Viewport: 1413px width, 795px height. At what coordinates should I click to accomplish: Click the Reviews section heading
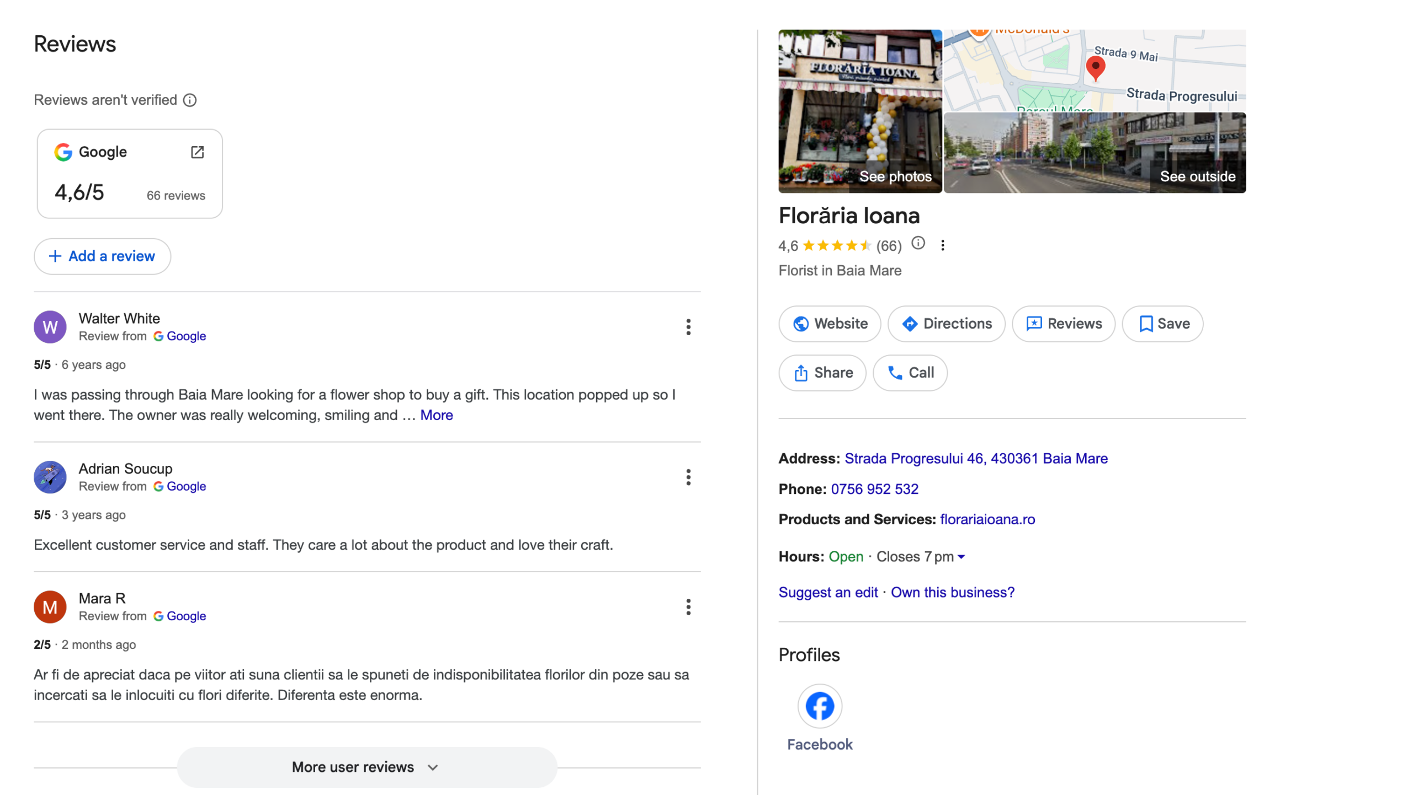[x=75, y=44]
